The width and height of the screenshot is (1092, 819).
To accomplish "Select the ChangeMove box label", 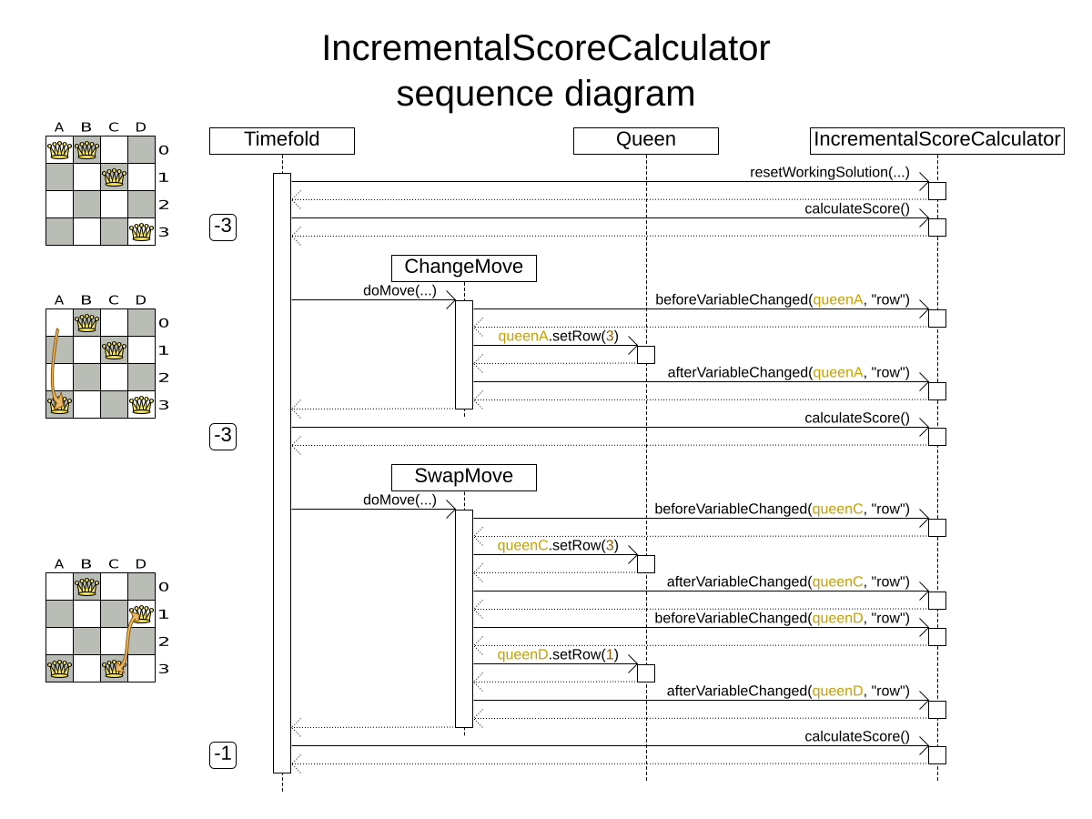I will coord(464,268).
